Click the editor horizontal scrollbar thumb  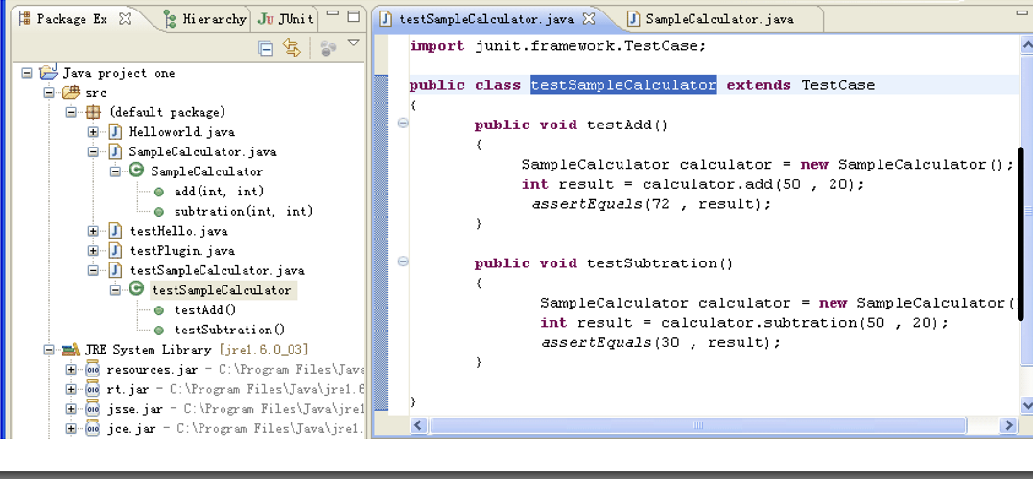[698, 425]
